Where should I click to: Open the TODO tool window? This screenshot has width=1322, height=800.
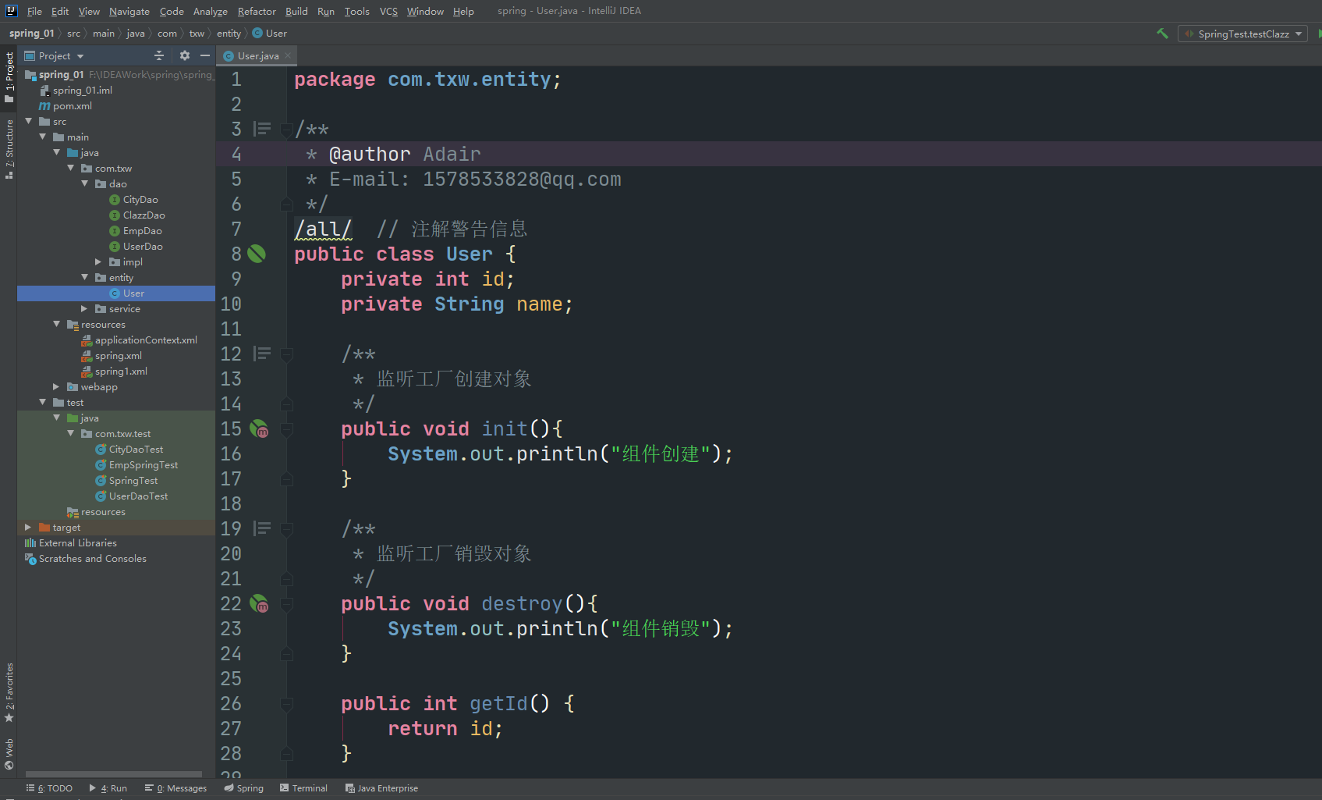coord(49,788)
